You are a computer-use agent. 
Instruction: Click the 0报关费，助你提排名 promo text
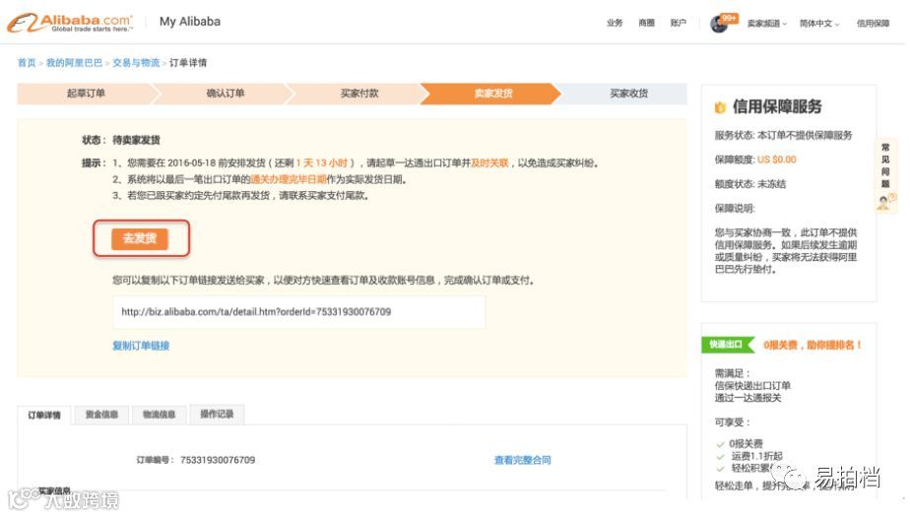click(812, 346)
